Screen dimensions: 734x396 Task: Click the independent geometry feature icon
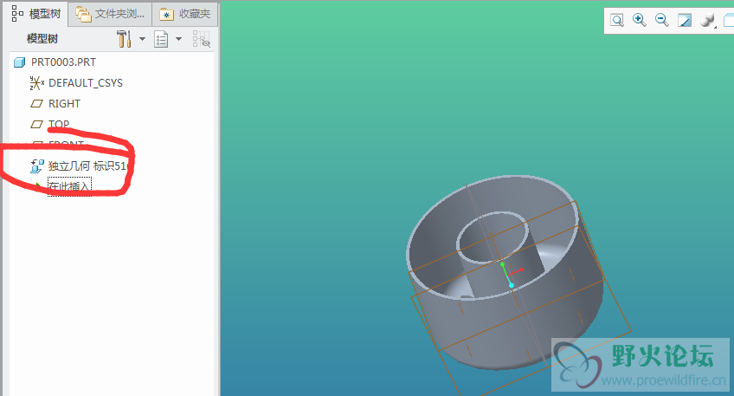point(37,166)
